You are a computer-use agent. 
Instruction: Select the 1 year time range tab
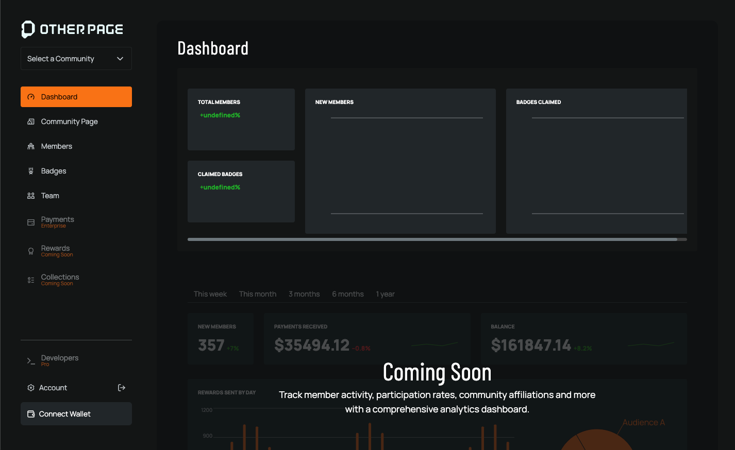(x=385, y=294)
